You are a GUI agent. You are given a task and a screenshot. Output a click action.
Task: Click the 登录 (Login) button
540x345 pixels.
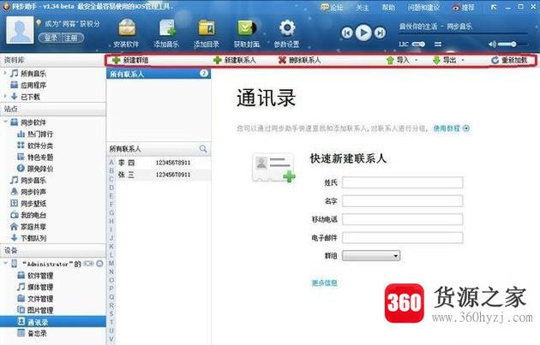click(x=51, y=38)
